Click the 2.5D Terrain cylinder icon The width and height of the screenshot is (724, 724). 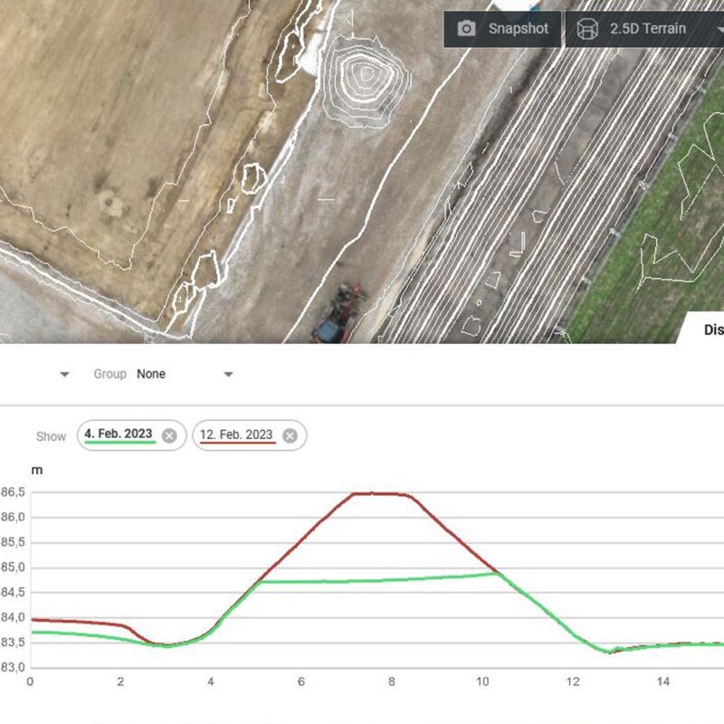point(587,29)
